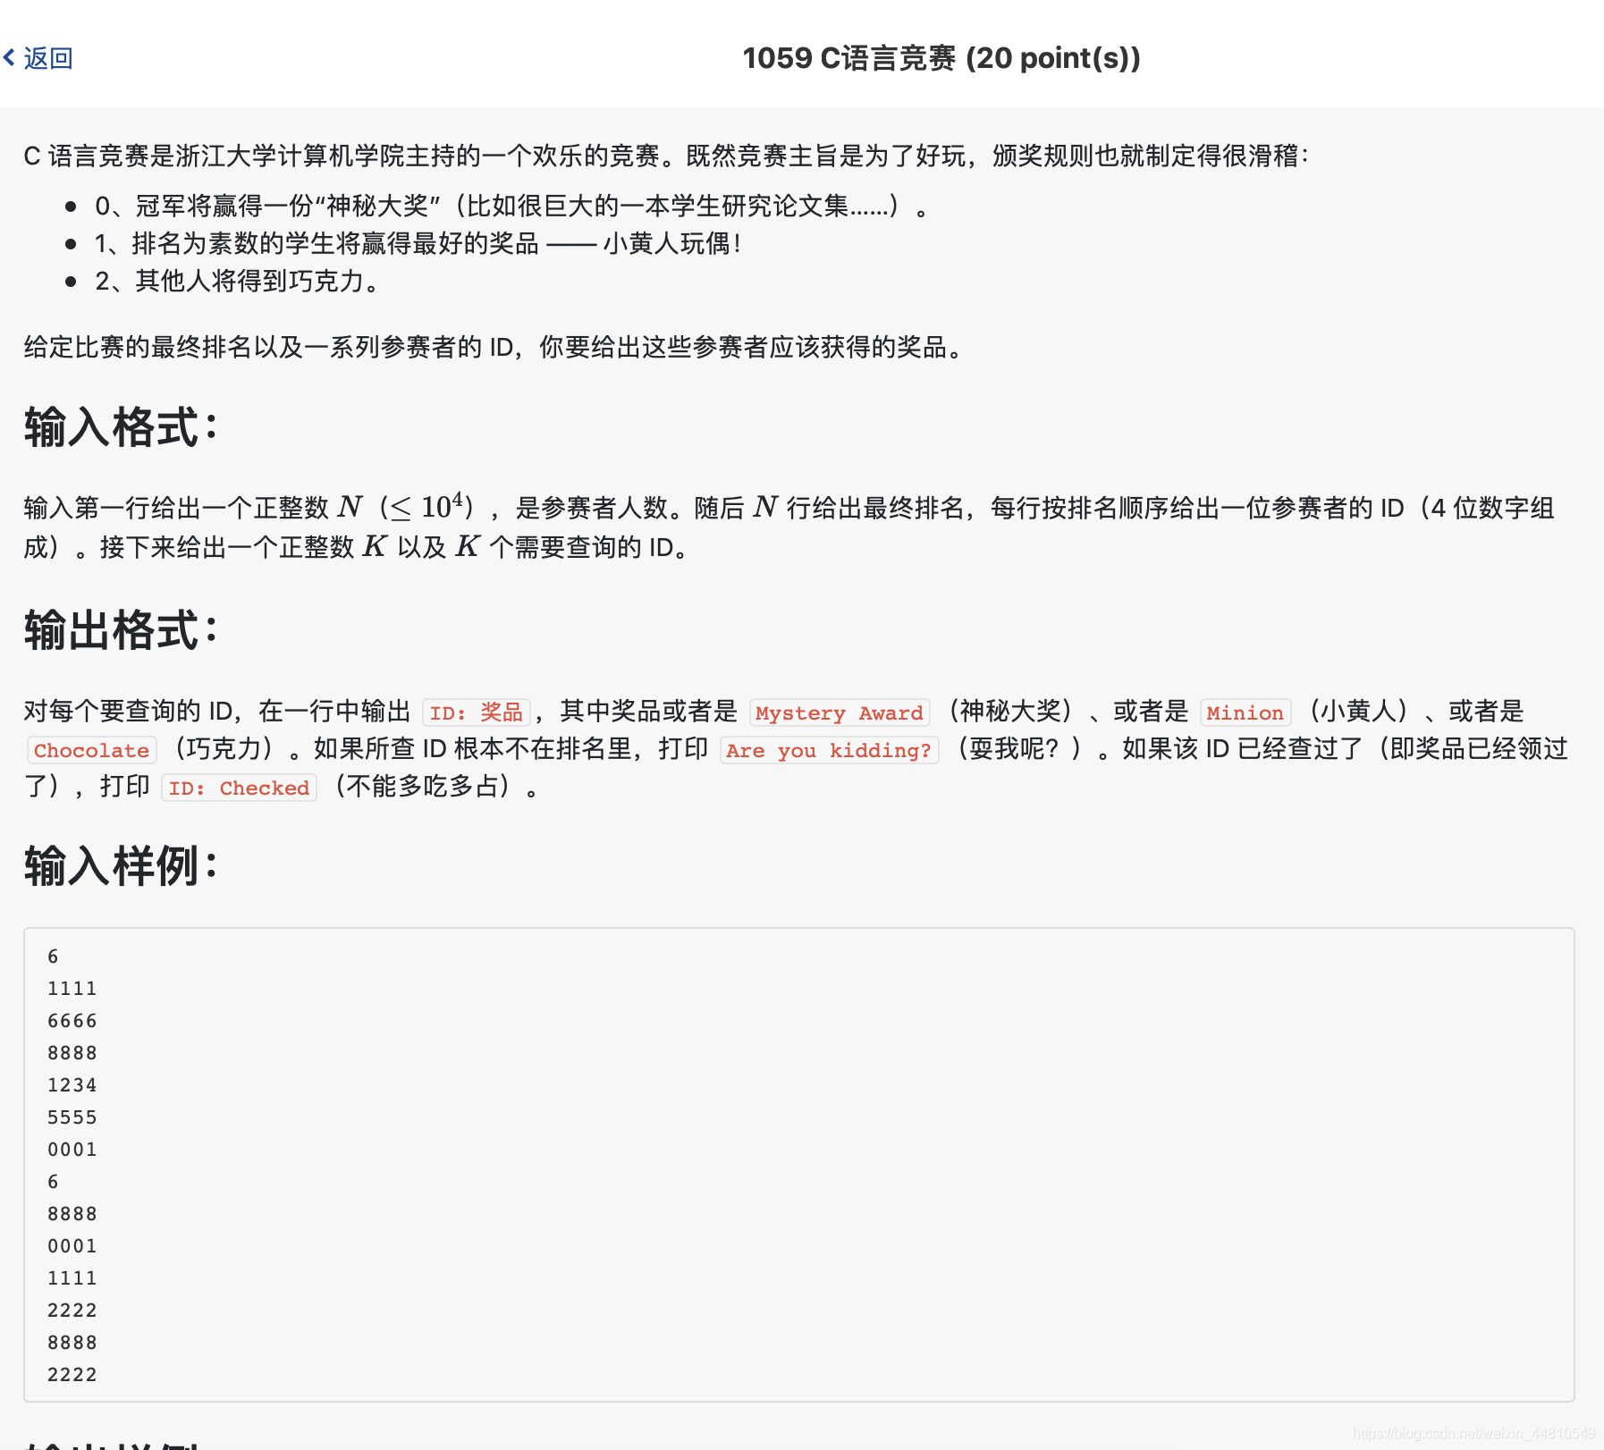
Task: Click the bullet item about 巧克力
Action: pos(239,282)
